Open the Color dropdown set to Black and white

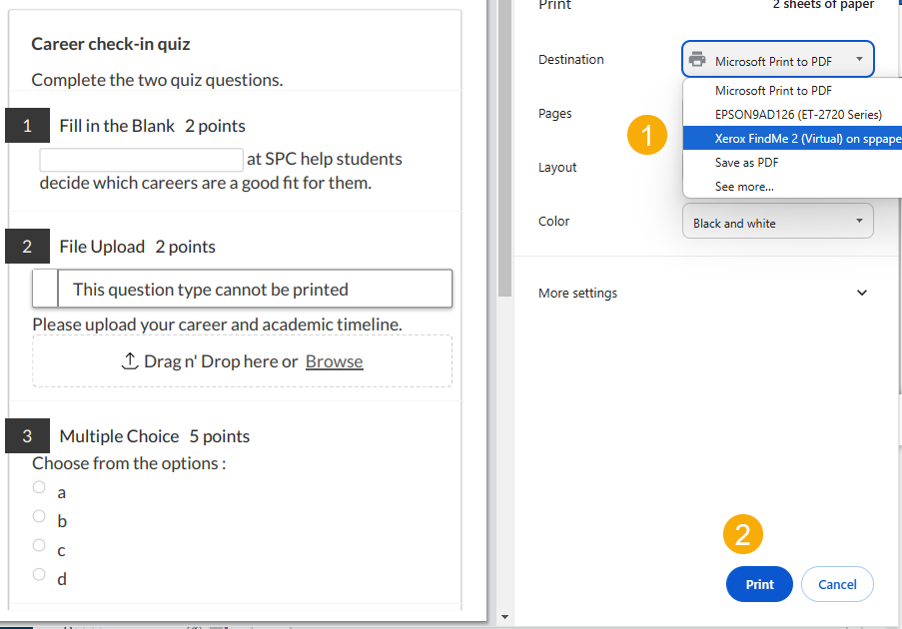pyautogui.click(x=777, y=222)
